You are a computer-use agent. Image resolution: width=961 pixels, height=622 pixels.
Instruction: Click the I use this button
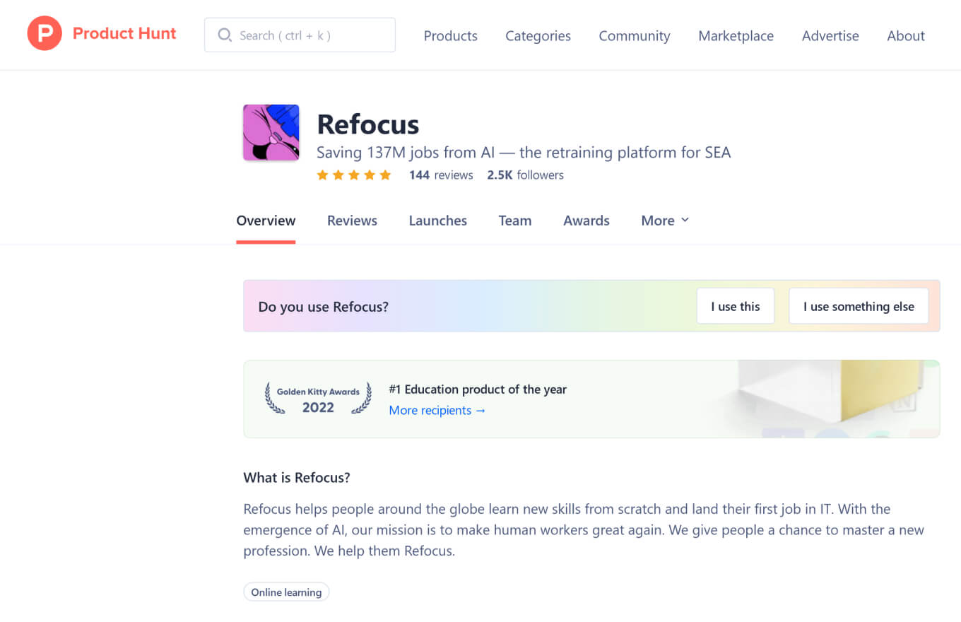[x=735, y=305]
